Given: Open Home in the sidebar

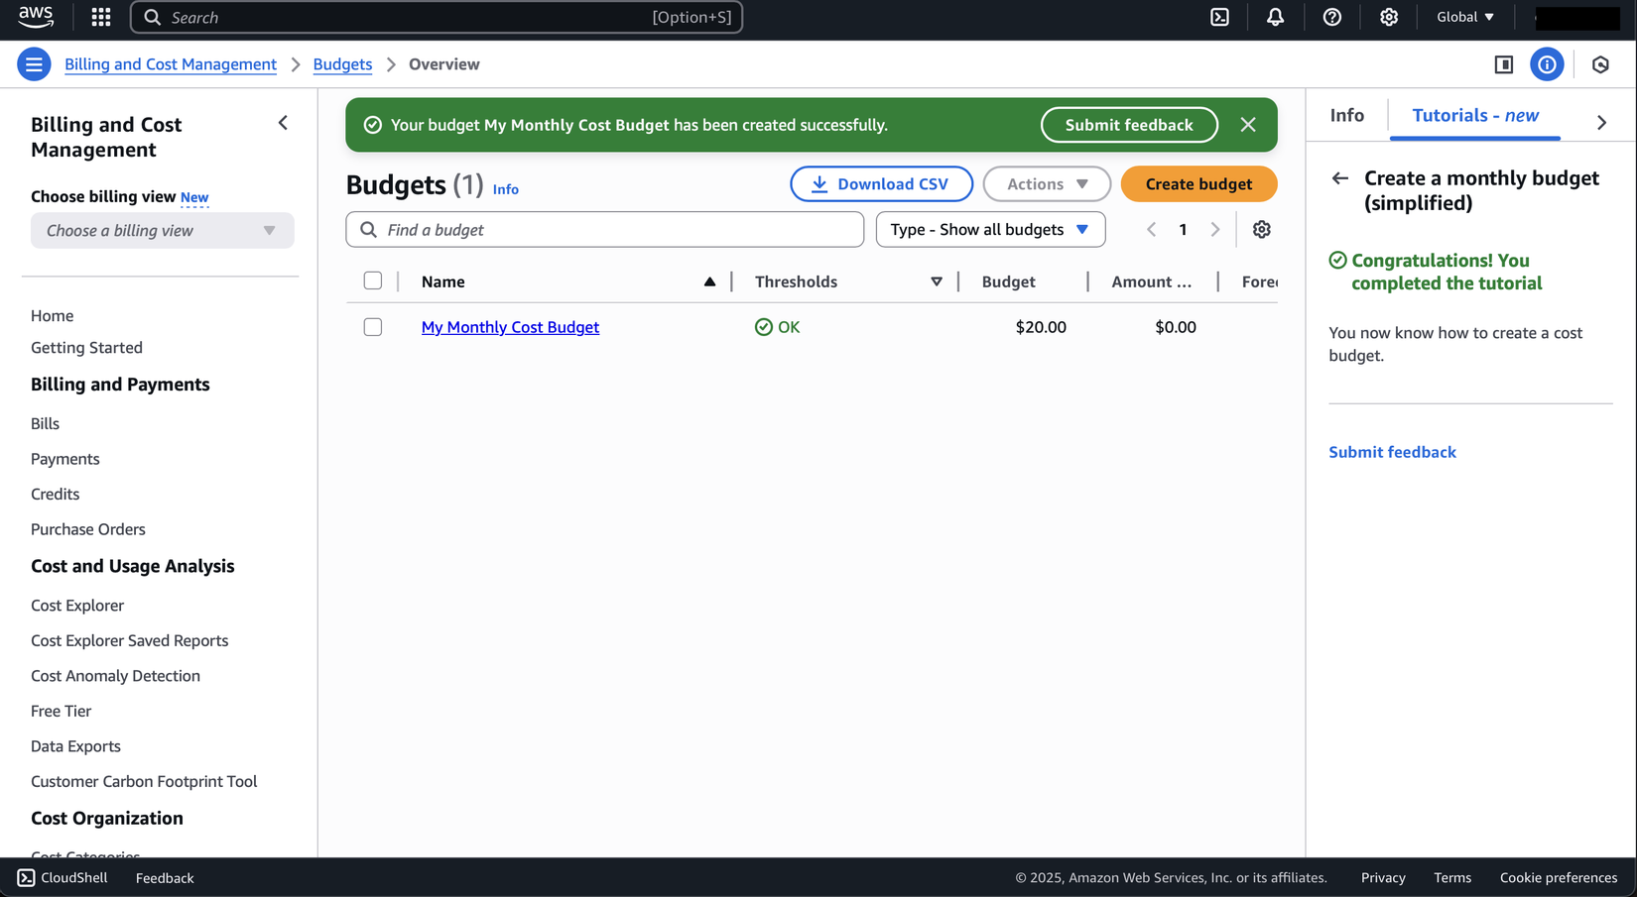Looking at the screenshot, I should pos(52,315).
